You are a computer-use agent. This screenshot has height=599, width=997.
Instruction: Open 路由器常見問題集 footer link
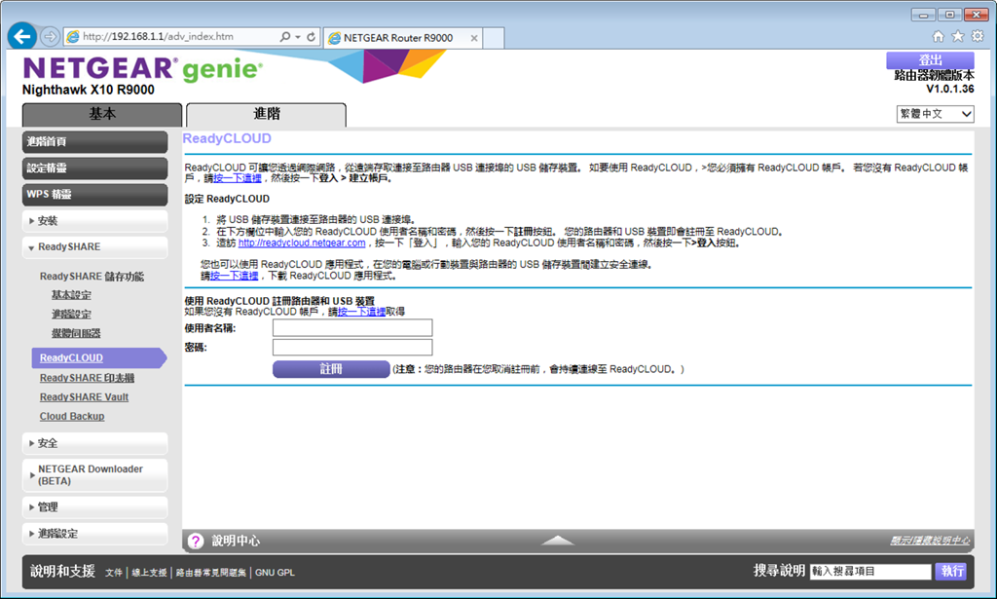(x=211, y=573)
